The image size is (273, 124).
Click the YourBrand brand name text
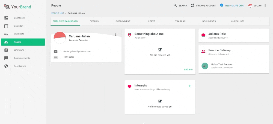pos(21,7)
